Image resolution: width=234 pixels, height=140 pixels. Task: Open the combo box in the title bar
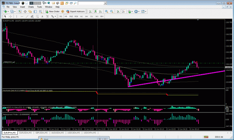click(x=92, y=3)
